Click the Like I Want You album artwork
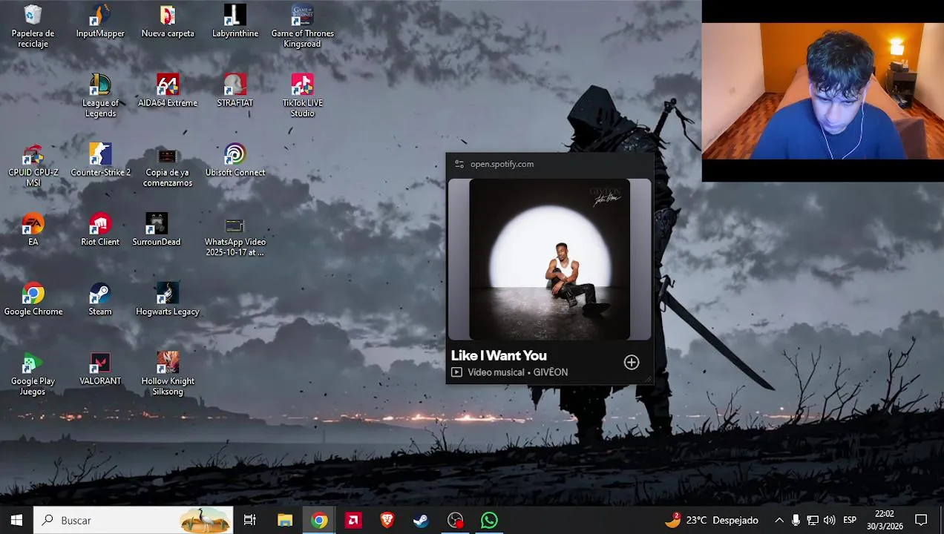944x534 pixels. [549, 259]
